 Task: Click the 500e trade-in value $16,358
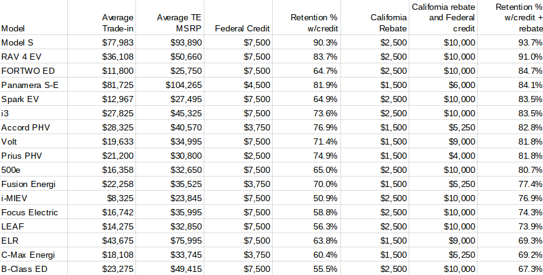pyautogui.click(x=102, y=170)
